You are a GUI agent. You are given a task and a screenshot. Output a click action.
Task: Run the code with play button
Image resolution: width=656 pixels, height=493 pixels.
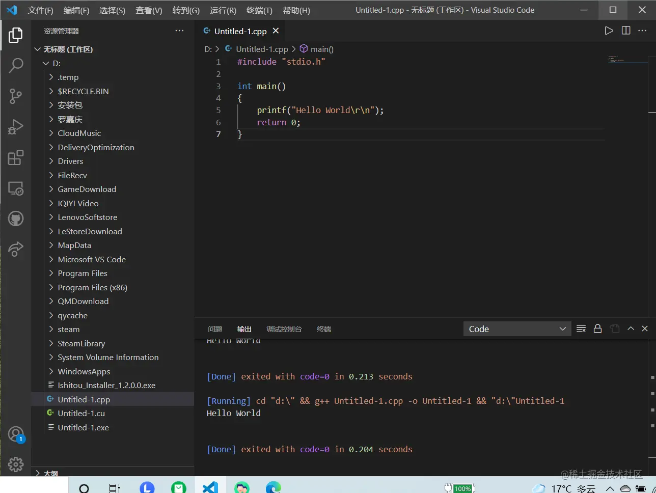pos(609,31)
